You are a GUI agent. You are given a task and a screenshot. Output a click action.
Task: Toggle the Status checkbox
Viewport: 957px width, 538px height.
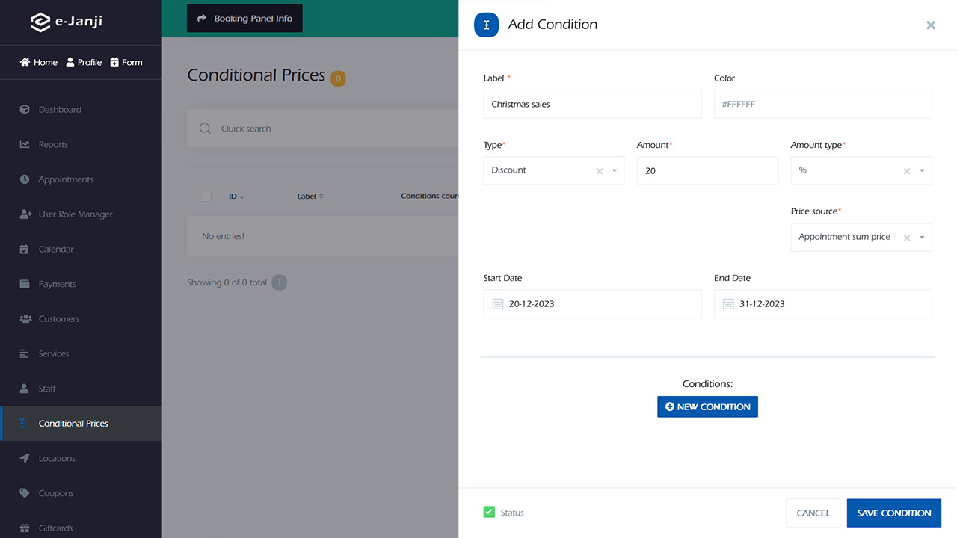tap(489, 513)
